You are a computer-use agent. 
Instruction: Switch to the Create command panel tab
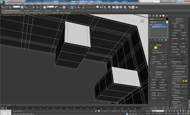coord(151,16)
